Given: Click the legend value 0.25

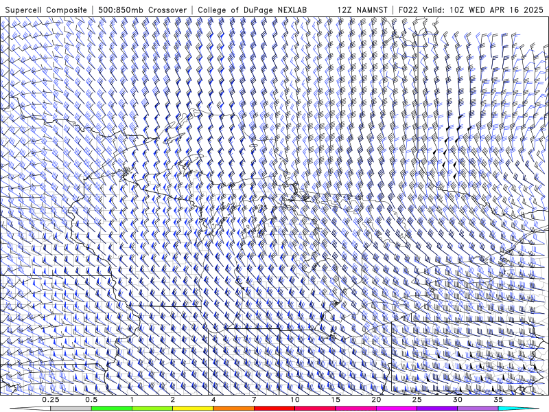Looking at the screenshot, I should click(51, 400).
